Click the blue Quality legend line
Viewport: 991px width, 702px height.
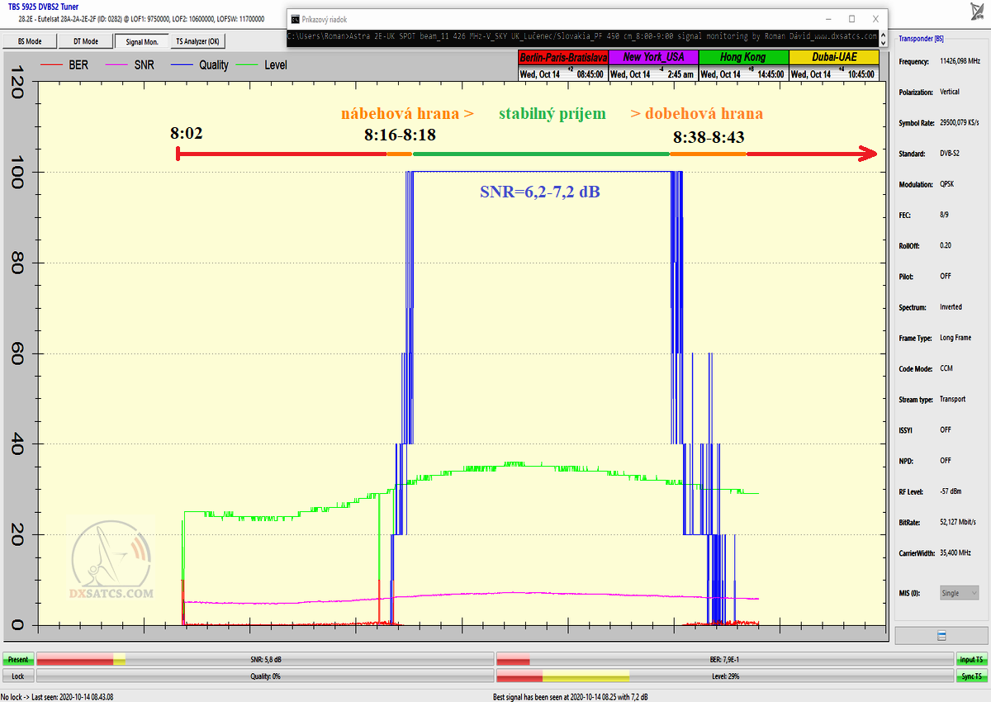[182, 64]
